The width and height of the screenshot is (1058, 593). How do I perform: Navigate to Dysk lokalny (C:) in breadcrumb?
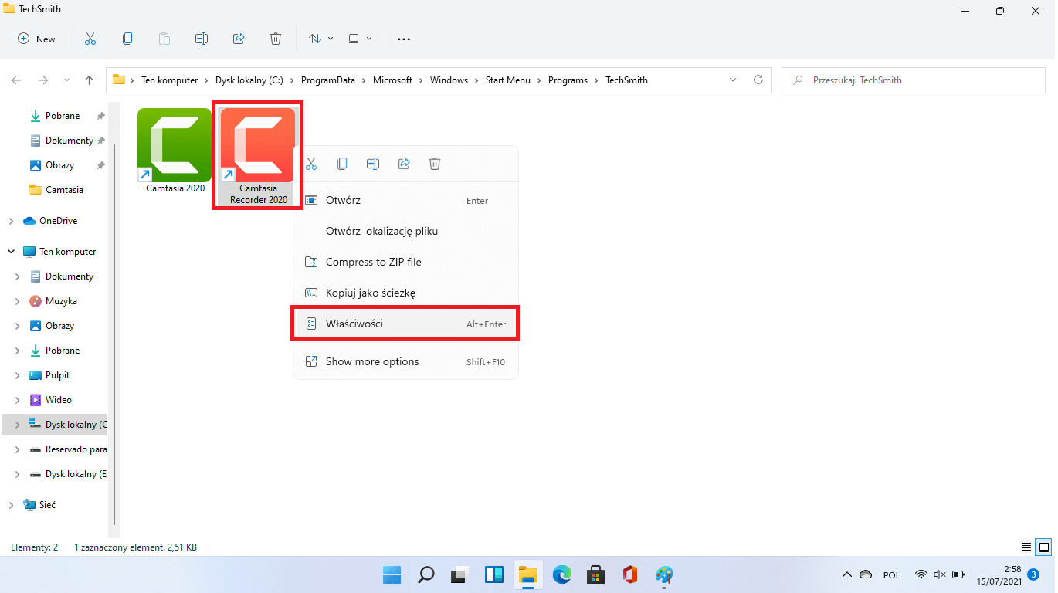[249, 80]
